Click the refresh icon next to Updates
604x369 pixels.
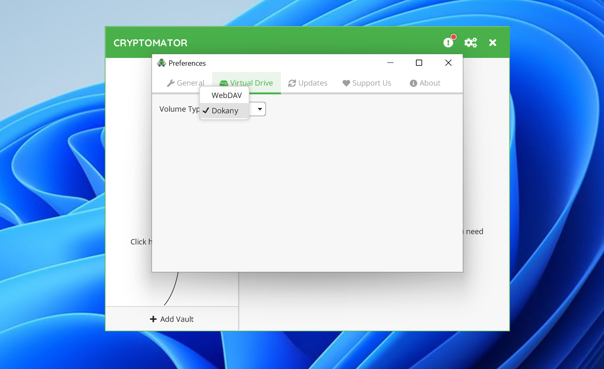[x=291, y=83]
